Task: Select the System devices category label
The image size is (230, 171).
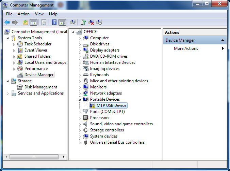Action: coord(104,136)
